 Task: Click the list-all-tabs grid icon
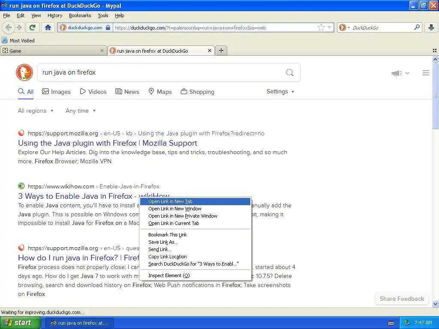pyautogui.click(x=435, y=51)
